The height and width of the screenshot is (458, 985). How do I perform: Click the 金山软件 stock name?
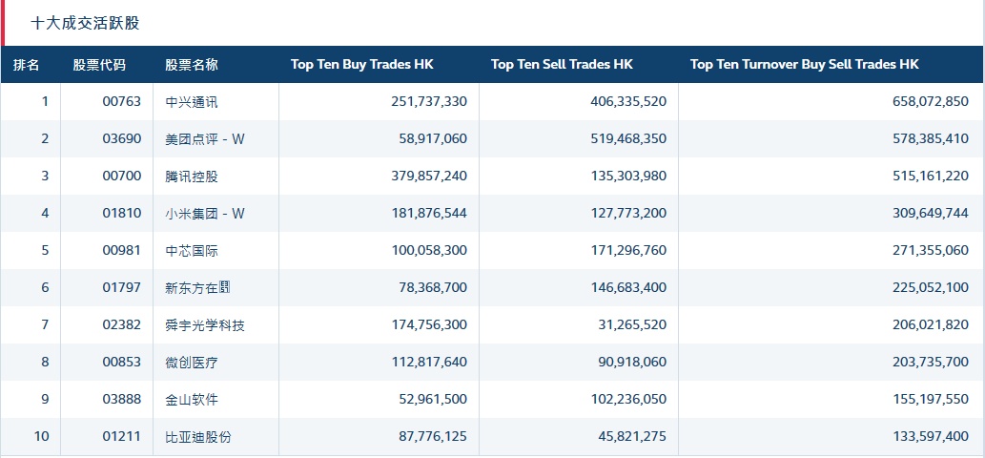[x=191, y=400]
